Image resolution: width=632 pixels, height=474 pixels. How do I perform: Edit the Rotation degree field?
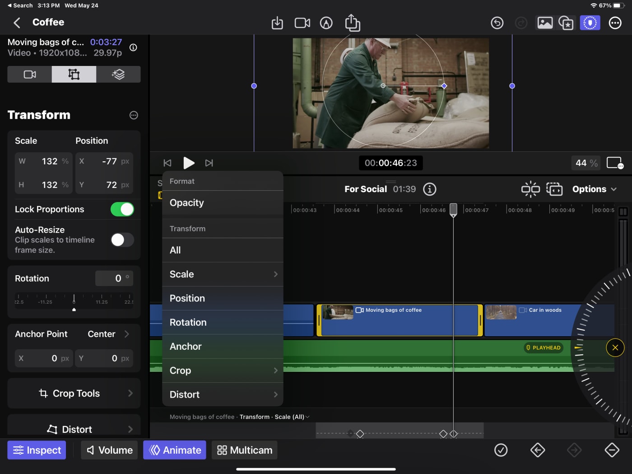click(x=114, y=278)
